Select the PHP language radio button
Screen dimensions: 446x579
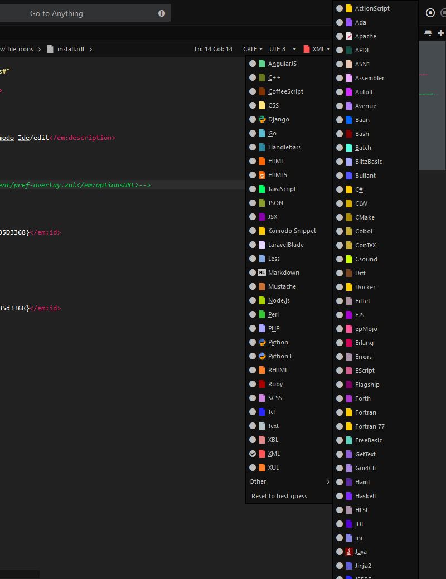(x=253, y=328)
